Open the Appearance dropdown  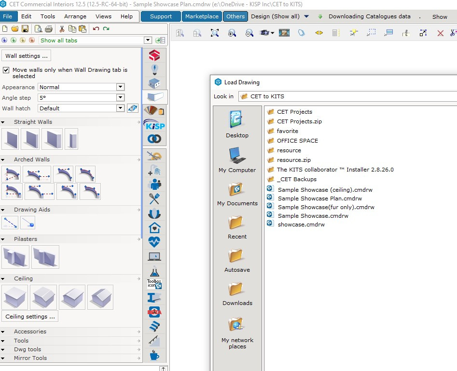coord(120,87)
